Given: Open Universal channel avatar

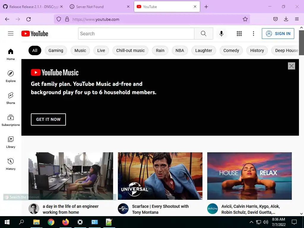Looking at the screenshot, I should [123, 209].
